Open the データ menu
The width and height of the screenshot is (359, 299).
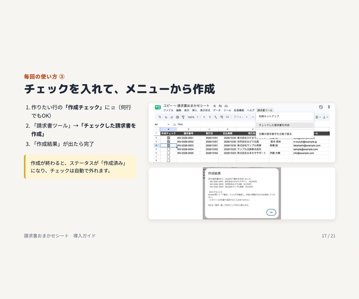(217, 110)
